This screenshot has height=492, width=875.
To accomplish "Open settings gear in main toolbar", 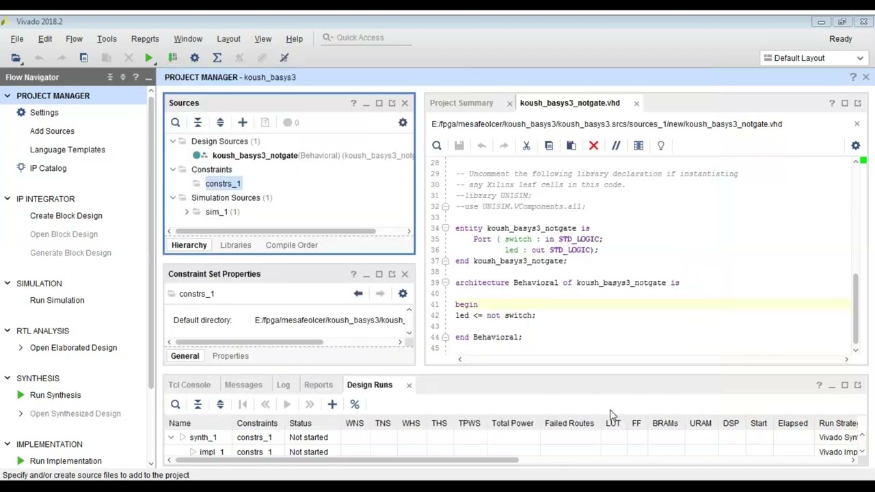I will tap(195, 58).
